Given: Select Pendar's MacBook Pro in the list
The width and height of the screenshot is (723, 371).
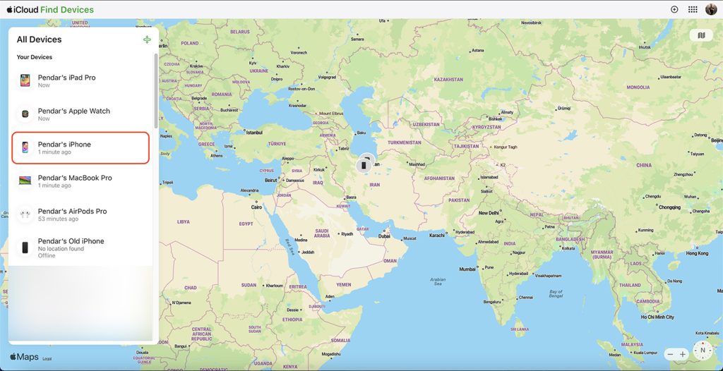Looking at the screenshot, I should (x=80, y=181).
